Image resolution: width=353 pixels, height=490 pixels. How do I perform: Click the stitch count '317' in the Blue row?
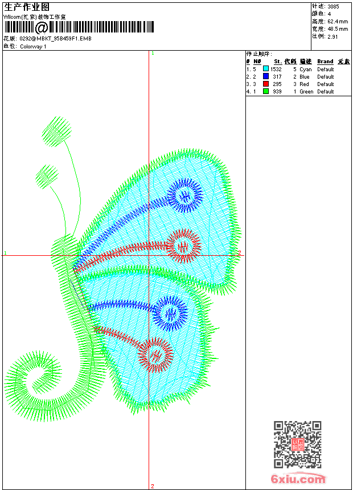point(277,77)
